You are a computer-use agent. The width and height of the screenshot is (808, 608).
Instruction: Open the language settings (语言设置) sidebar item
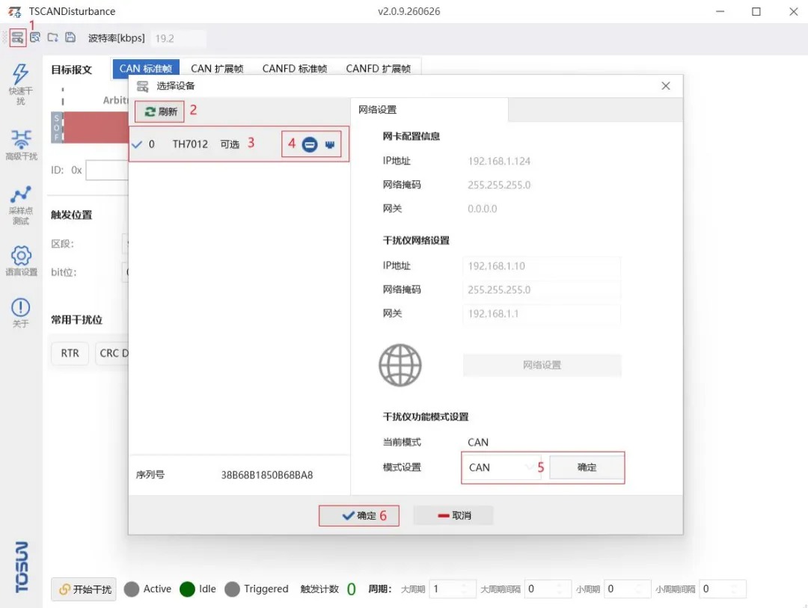click(x=21, y=261)
